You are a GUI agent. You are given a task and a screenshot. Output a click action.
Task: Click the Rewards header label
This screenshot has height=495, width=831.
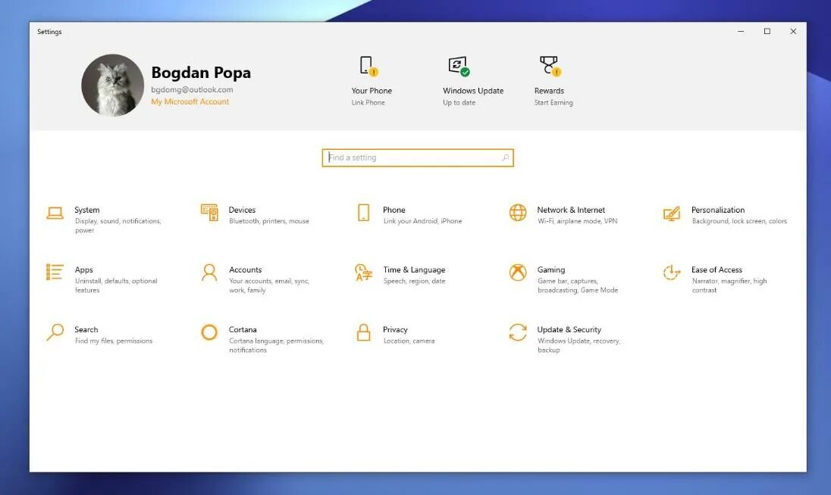(549, 91)
